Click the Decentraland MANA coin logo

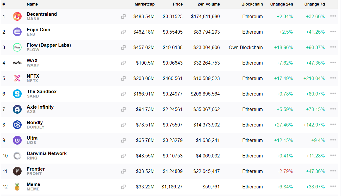pyautogui.click(x=17, y=16)
